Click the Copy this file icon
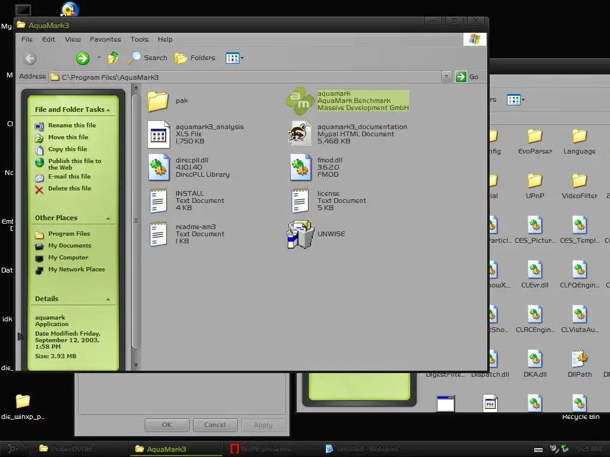Viewport: 610px width, 457px height. pyautogui.click(x=39, y=149)
